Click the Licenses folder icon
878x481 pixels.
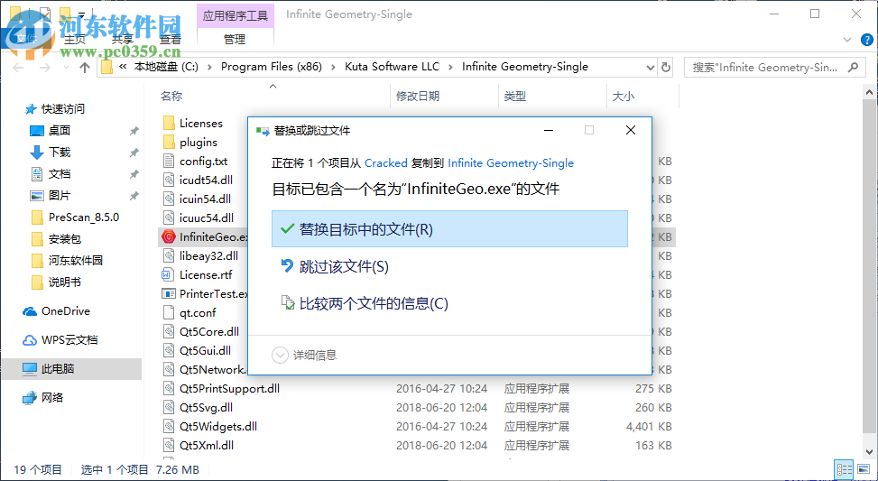click(169, 124)
